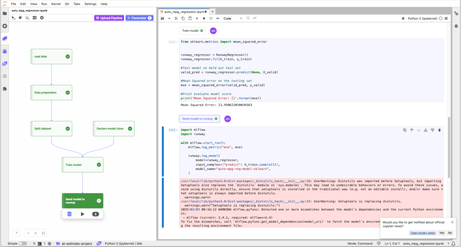
Task: Toggle the Simple mode switch
Action: [22, 243]
